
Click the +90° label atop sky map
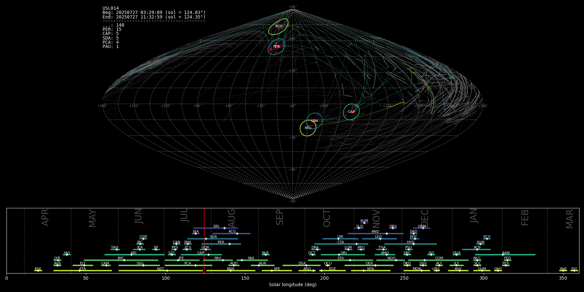pyautogui.click(x=293, y=7)
